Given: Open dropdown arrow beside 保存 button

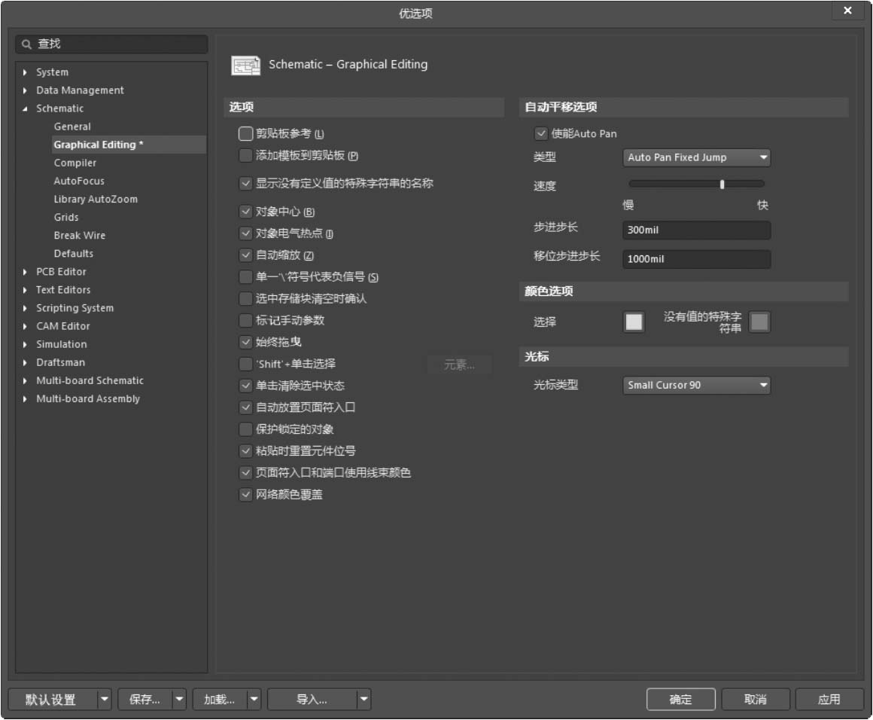Looking at the screenshot, I should pos(179,700).
